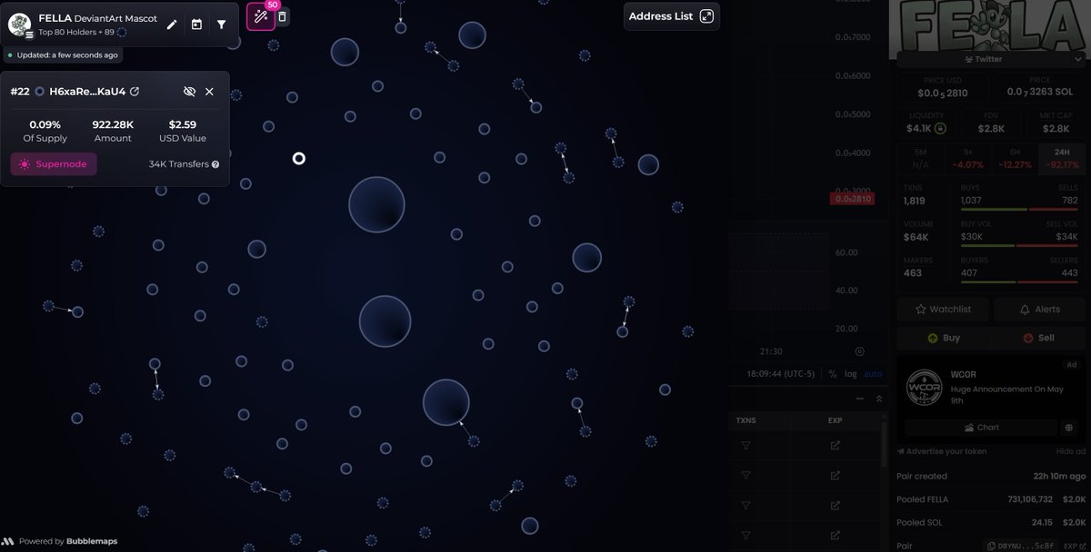Hide address #22 using the eye icon
Screen dimensions: 1091x552
pyautogui.click(x=189, y=92)
